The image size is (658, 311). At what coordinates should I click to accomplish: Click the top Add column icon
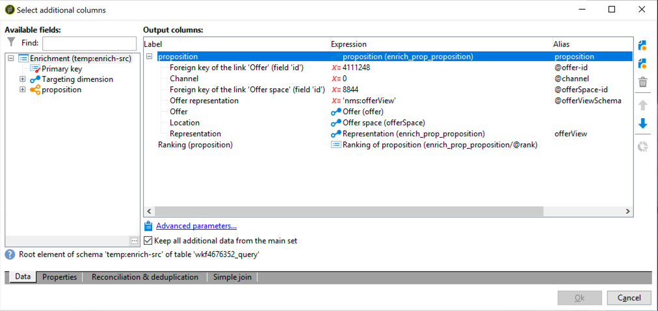pos(642,45)
